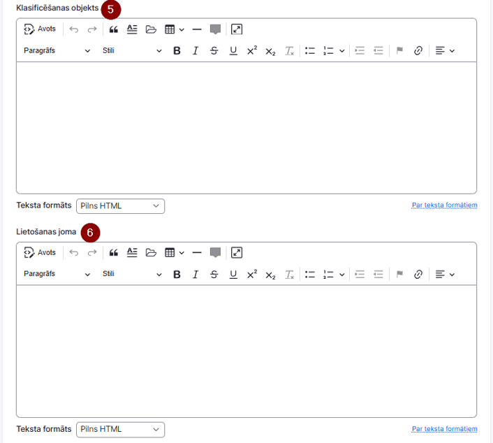
Task: Redo in Lietošanas joma editor toolbar
Action: point(92,253)
